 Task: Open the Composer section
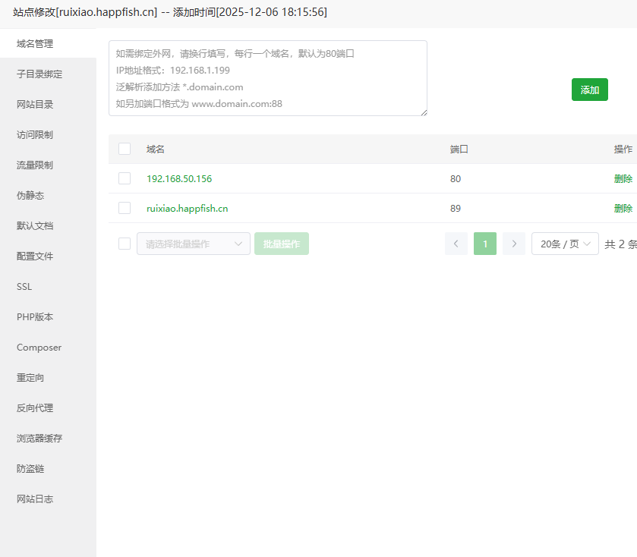tap(39, 347)
